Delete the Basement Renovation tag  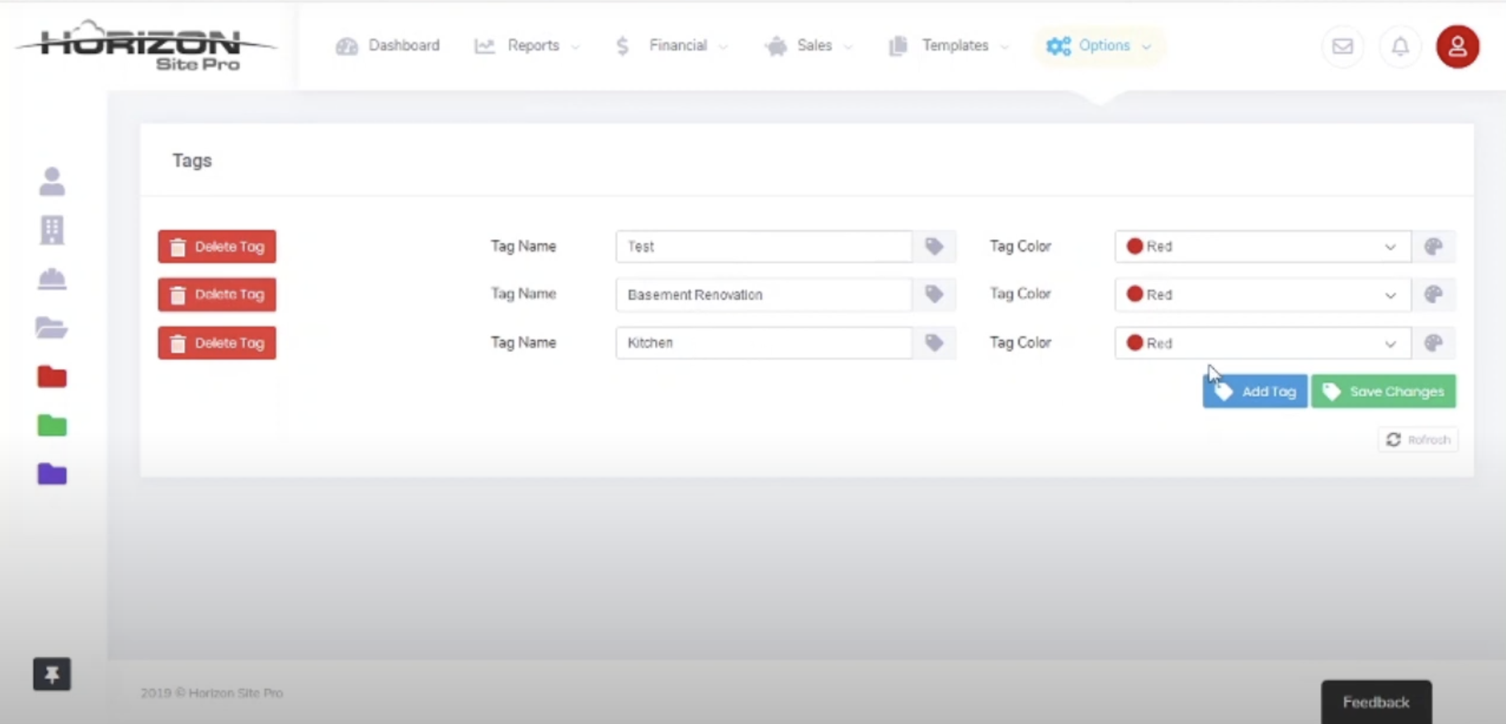coord(217,295)
